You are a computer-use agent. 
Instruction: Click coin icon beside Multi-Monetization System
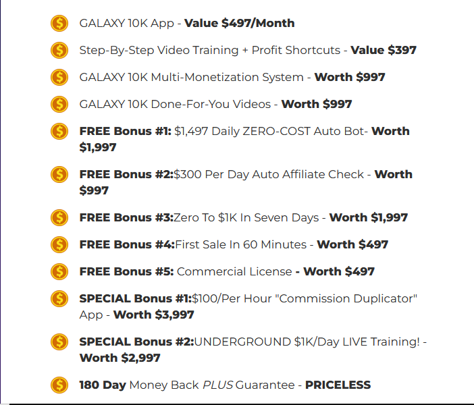pyautogui.click(x=59, y=77)
